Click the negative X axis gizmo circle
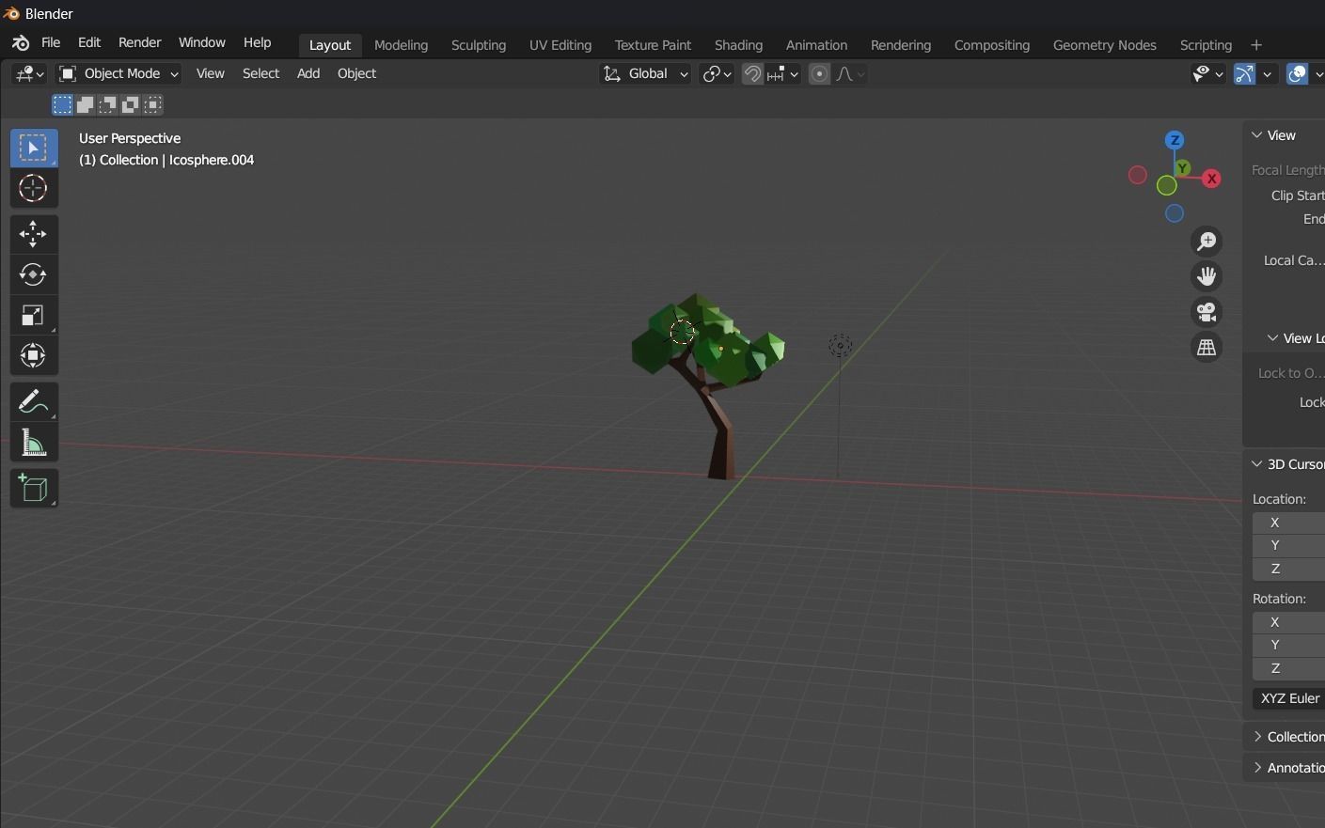This screenshot has width=1325, height=828. pos(1138,175)
